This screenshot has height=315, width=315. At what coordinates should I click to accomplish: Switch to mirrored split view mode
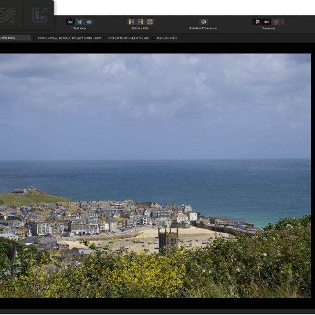coord(89,22)
